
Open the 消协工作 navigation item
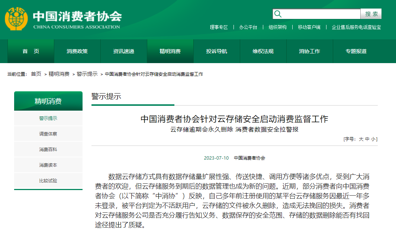pyautogui.click(x=310, y=51)
